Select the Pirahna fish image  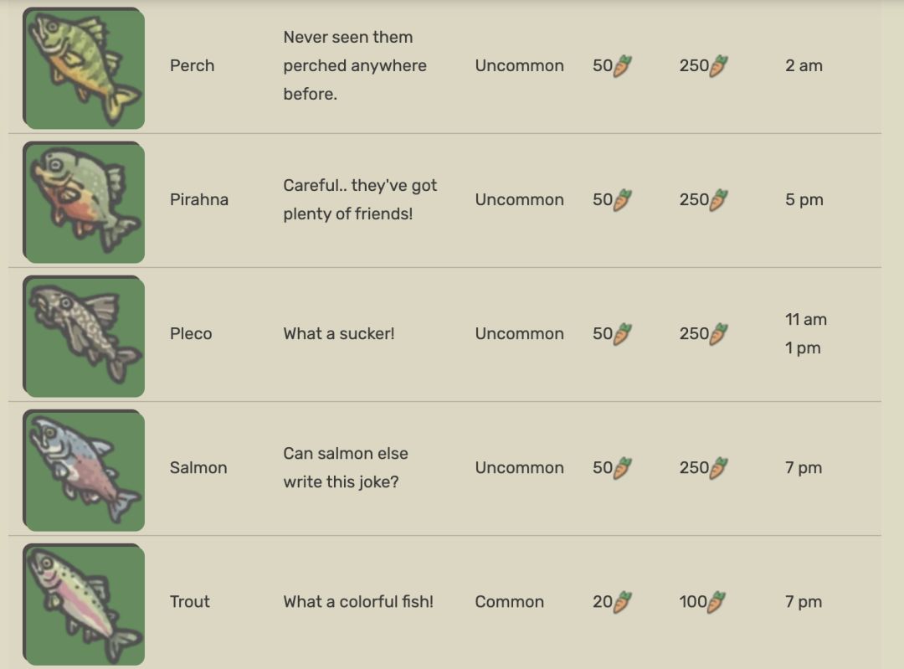[84, 202]
